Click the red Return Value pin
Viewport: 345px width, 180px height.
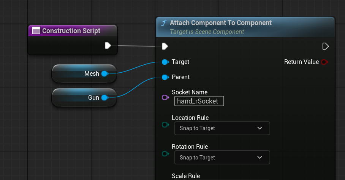324,62
